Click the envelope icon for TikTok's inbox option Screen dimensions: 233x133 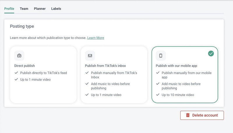tap(90, 56)
